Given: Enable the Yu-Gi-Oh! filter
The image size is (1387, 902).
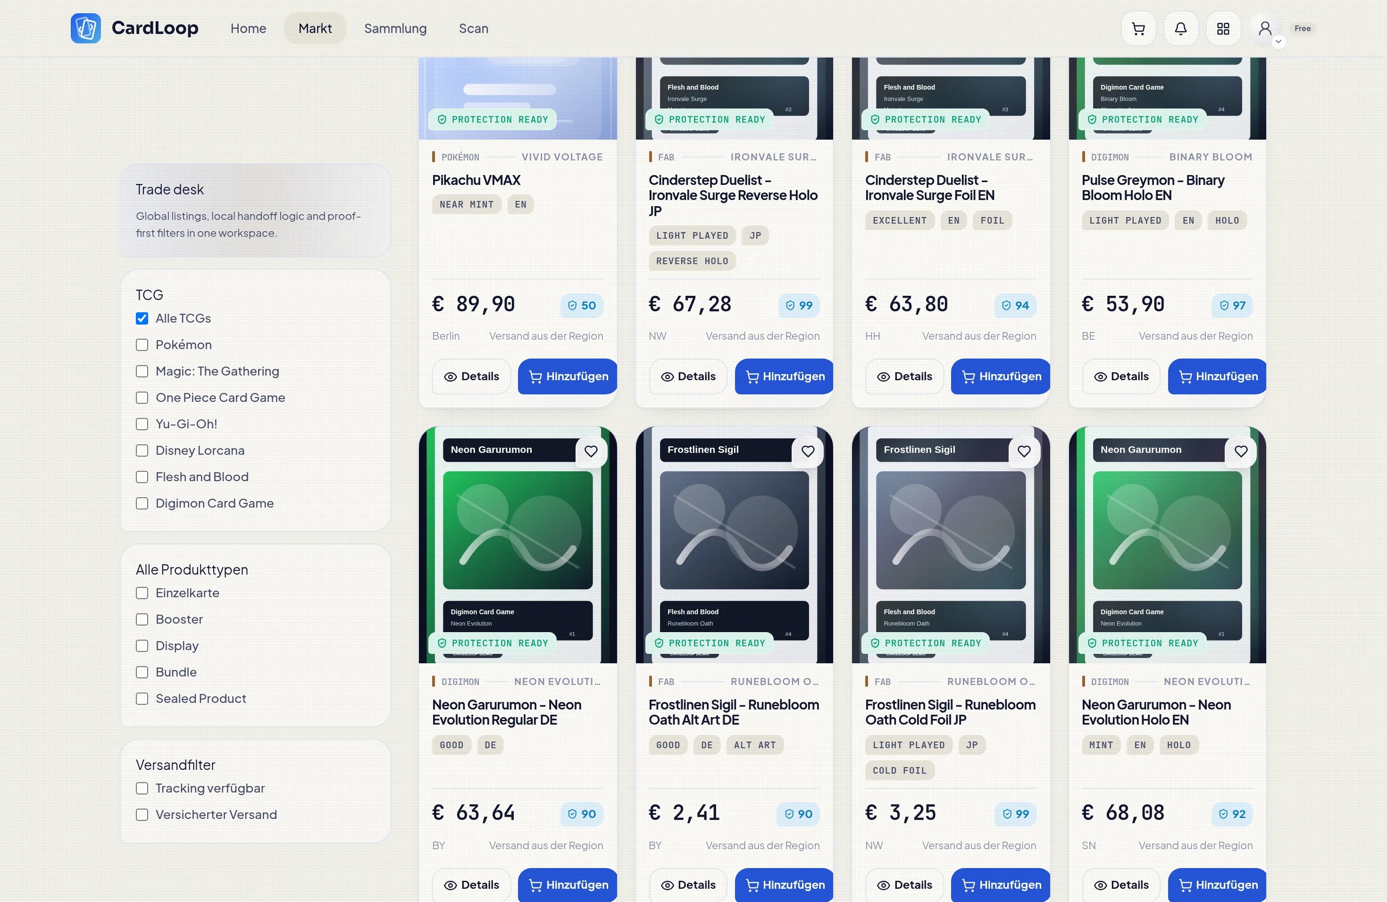Looking at the screenshot, I should pyautogui.click(x=142, y=424).
